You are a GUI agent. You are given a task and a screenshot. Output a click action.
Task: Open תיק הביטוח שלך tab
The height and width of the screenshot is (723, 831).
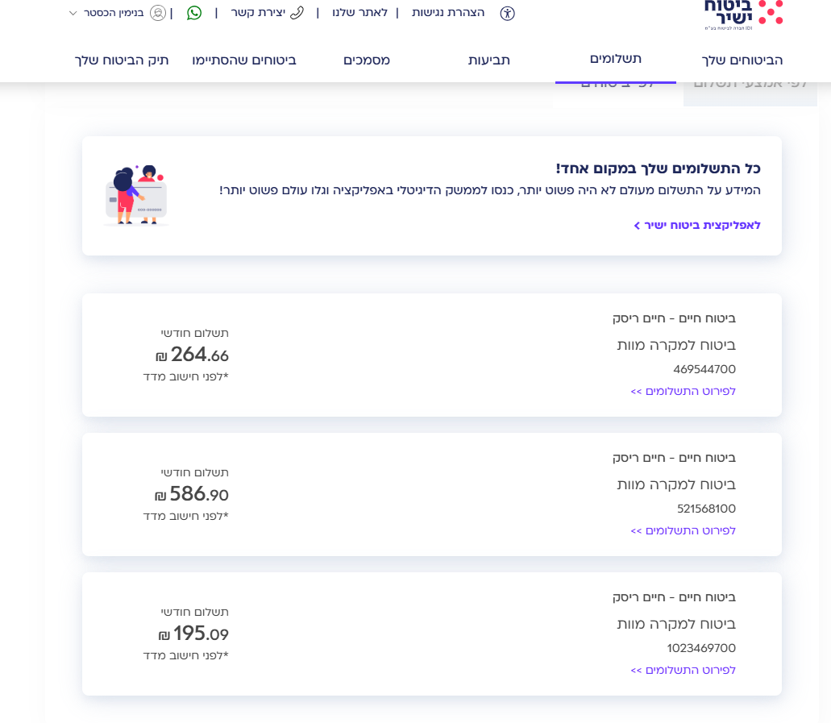point(123,60)
